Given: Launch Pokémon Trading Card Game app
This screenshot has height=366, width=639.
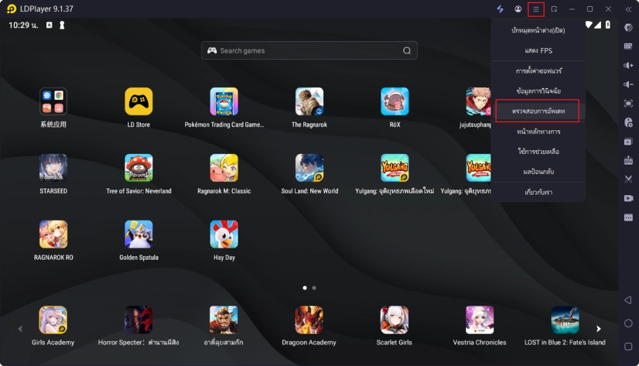Looking at the screenshot, I should 224,107.
